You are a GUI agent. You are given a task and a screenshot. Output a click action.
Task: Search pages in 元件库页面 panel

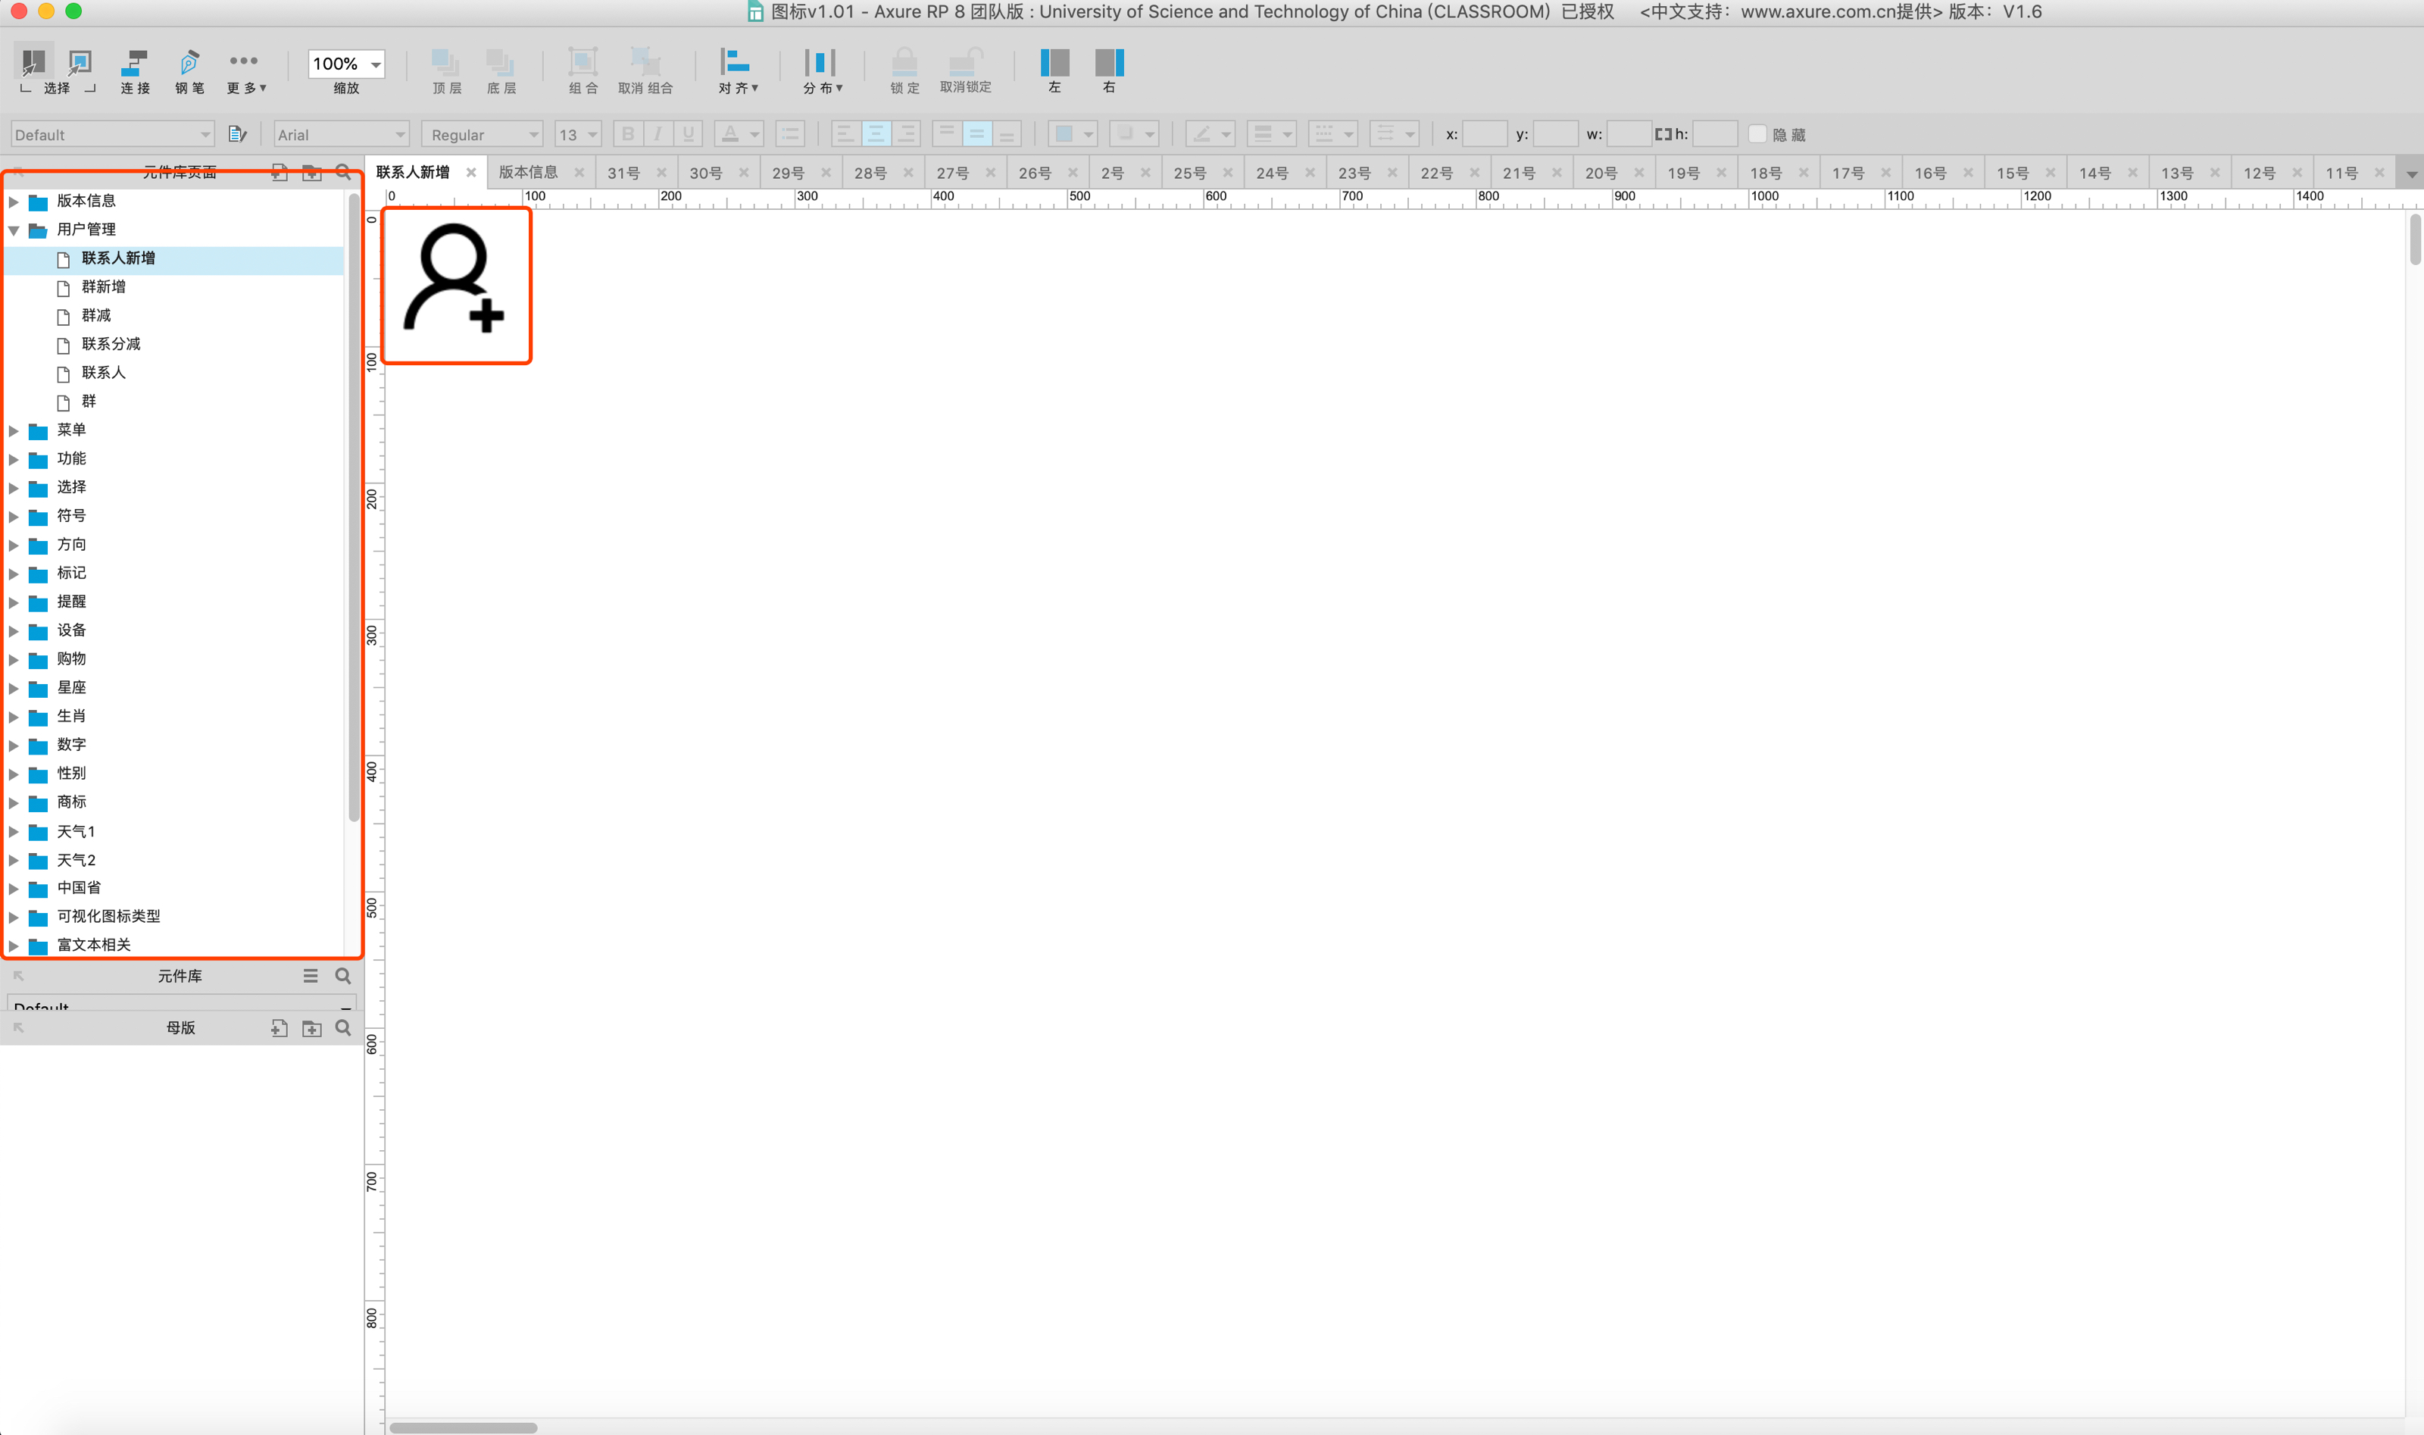tap(343, 172)
